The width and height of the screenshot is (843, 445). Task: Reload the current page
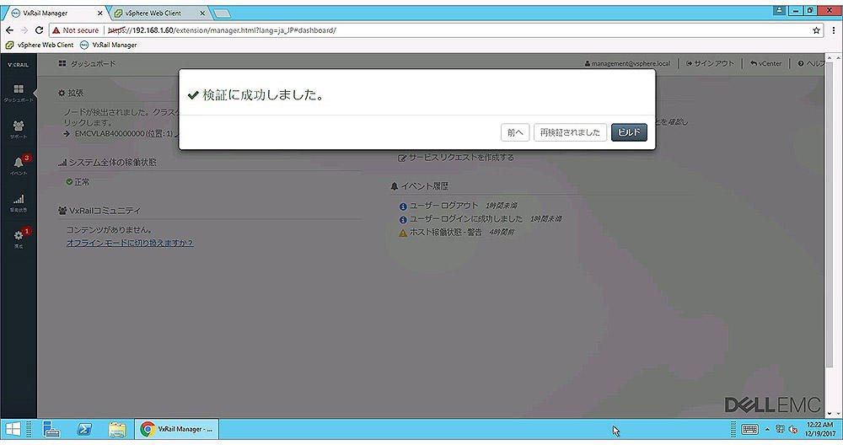tap(39, 30)
